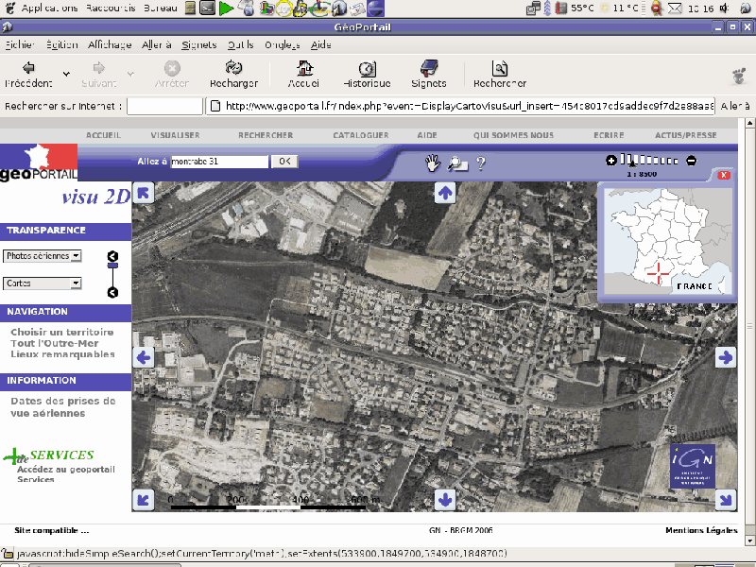Image resolution: width=756 pixels, height=567 pixels.
Task: Pan the map south with down arrow
Action: pyautogui.click(x=445, y=500)
